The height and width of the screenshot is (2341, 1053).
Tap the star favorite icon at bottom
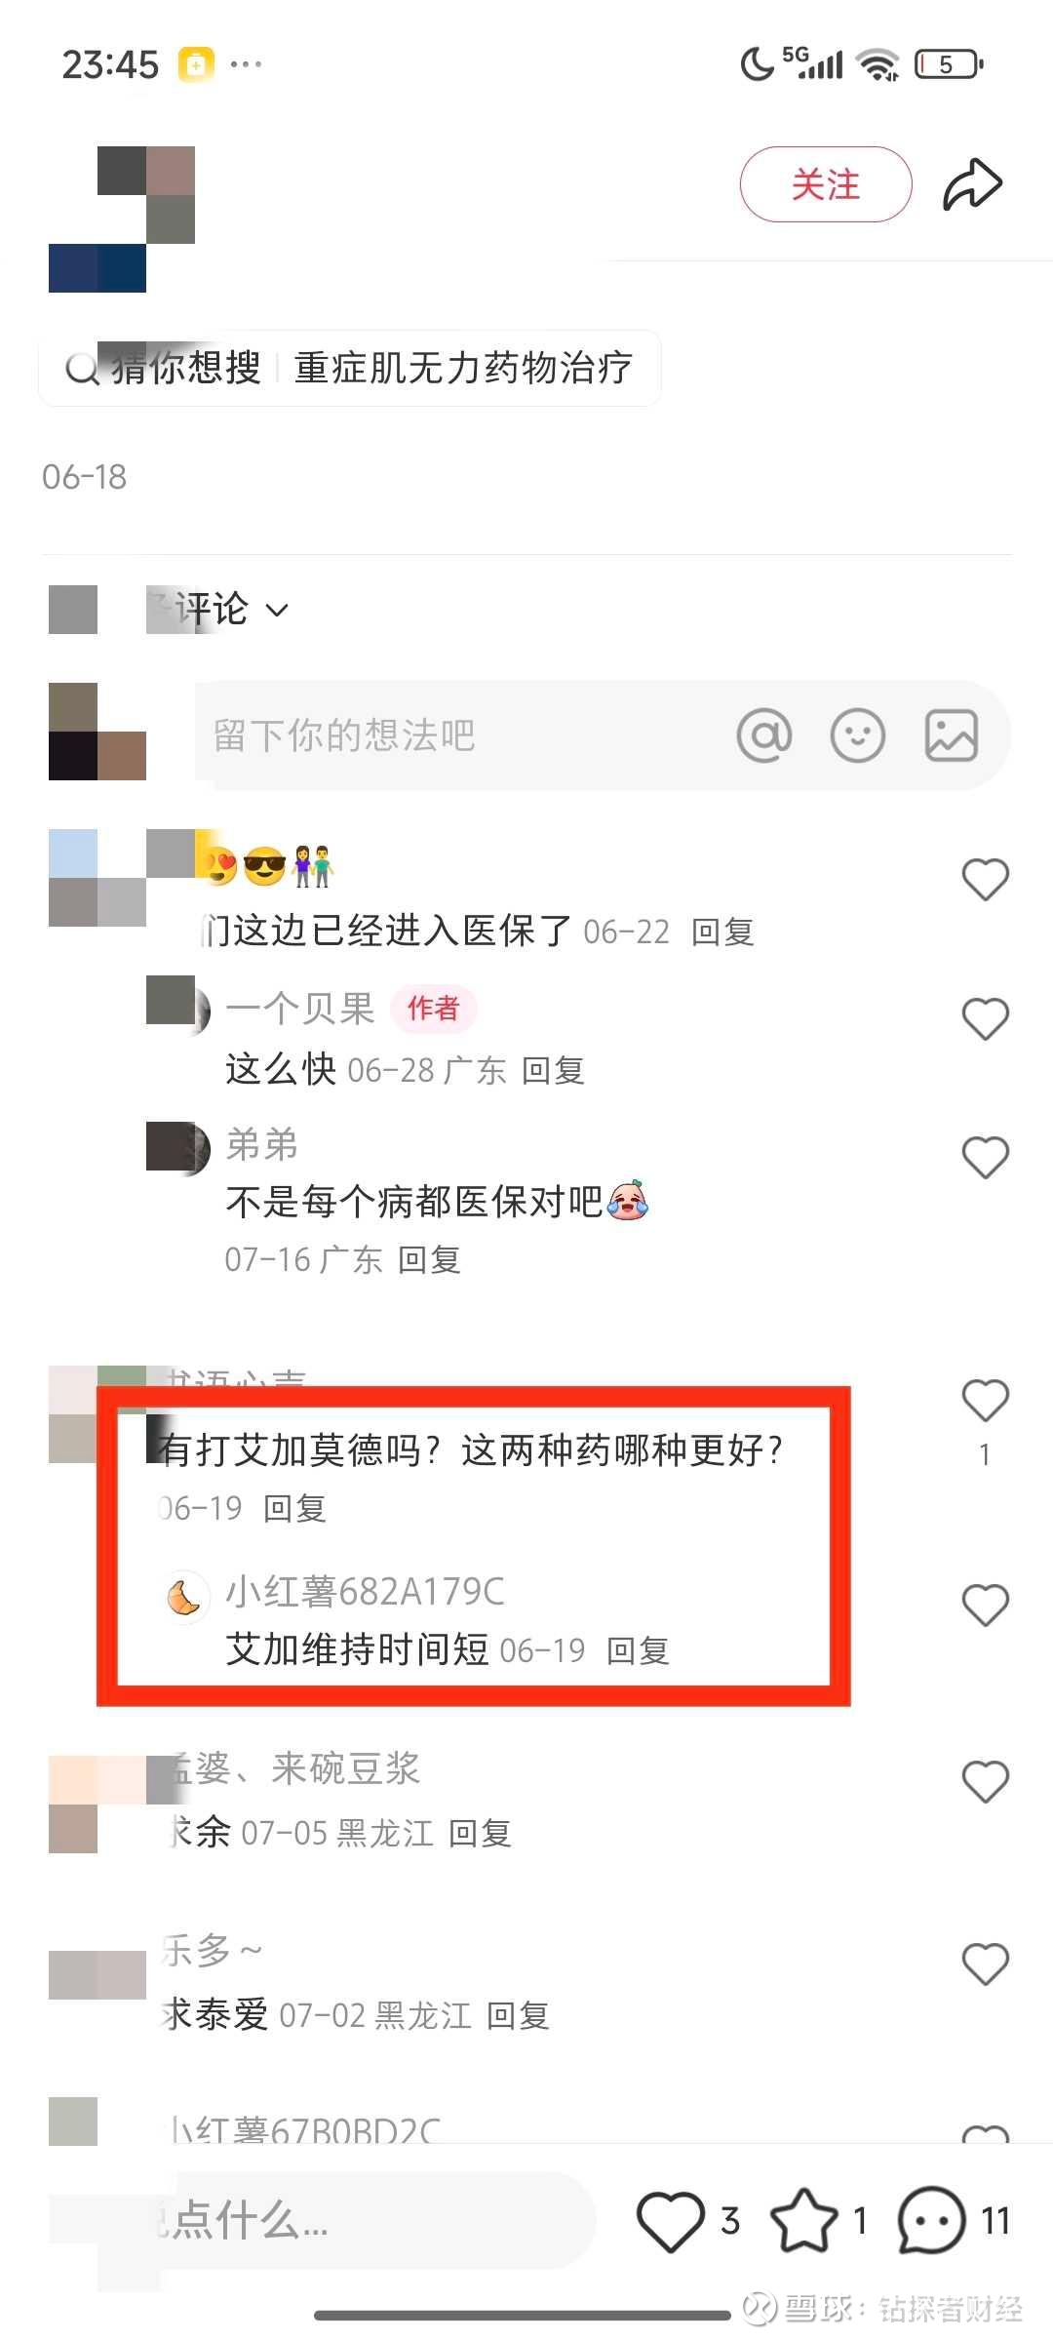click(x=804, y=2221)
